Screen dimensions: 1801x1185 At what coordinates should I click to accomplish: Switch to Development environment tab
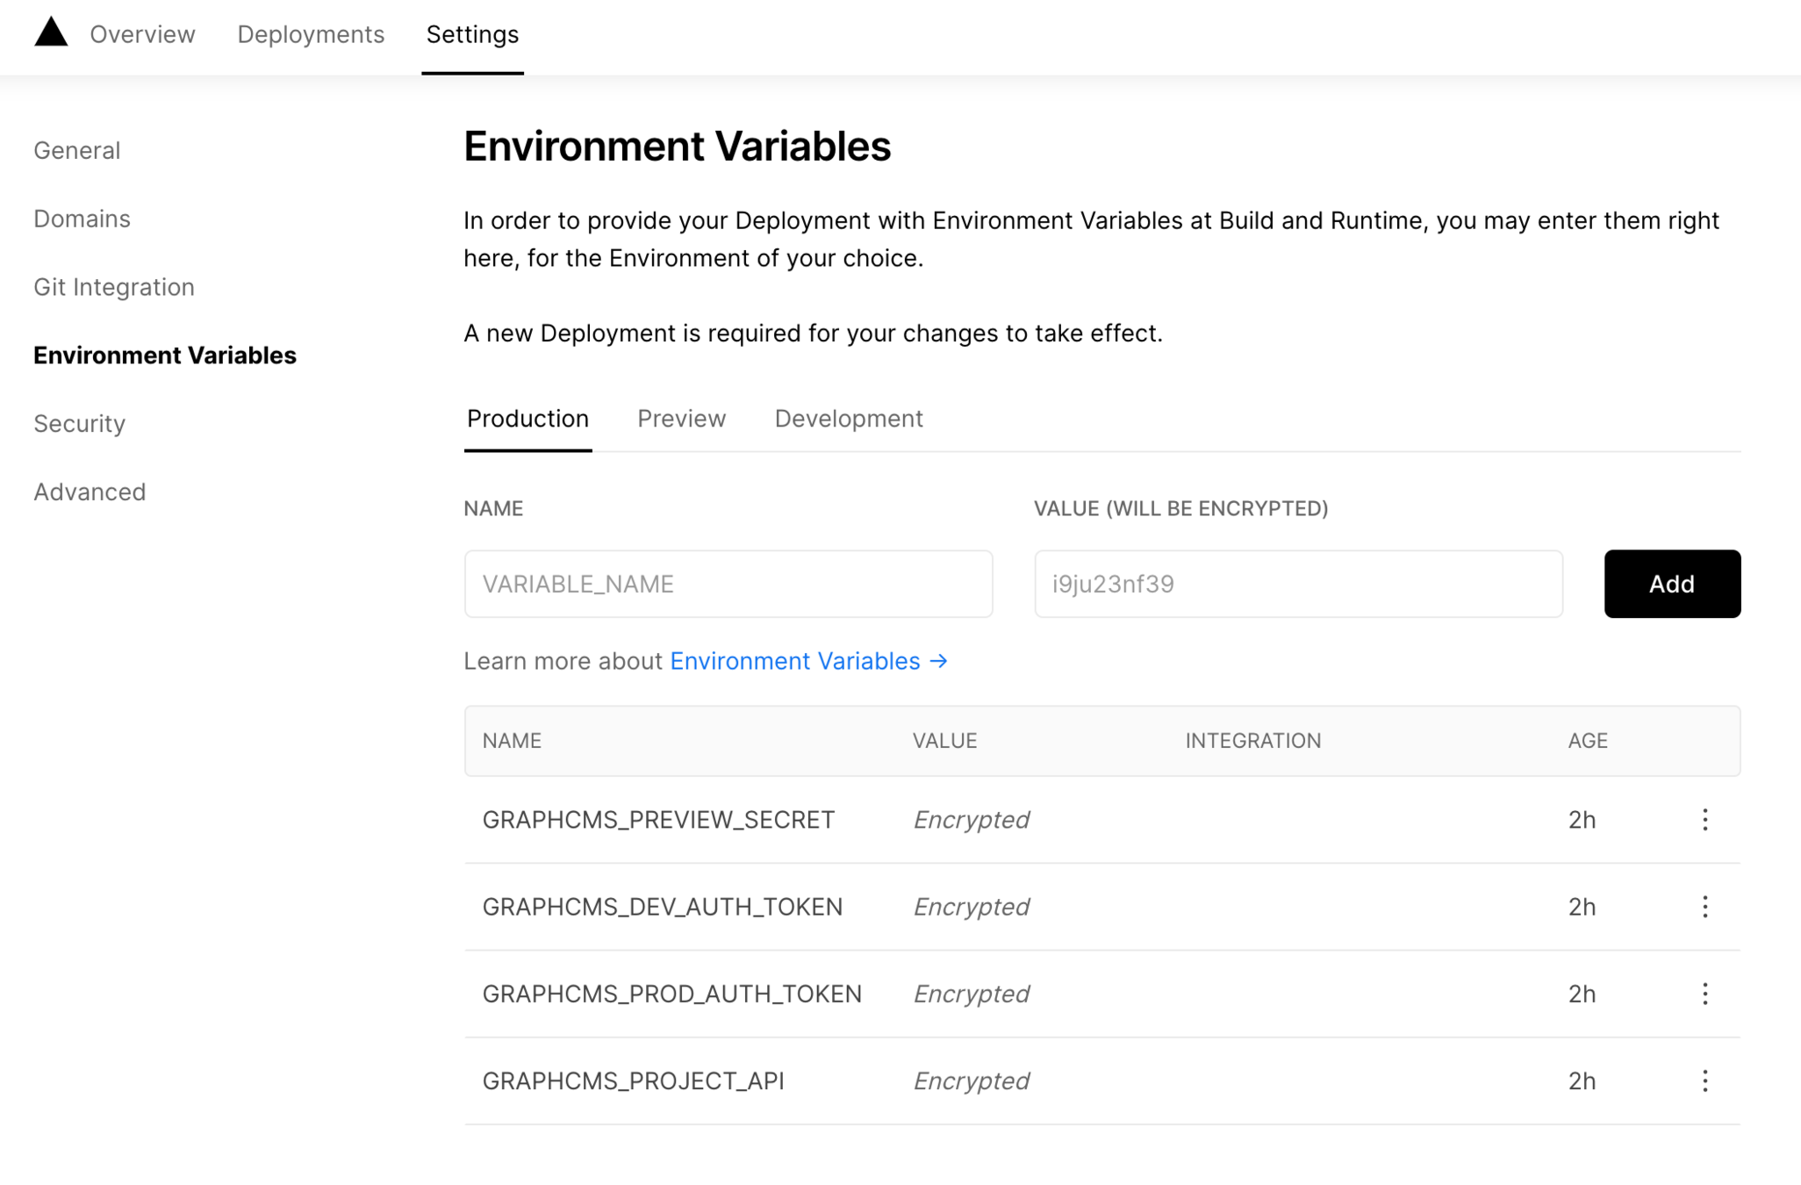pos(848,419)
